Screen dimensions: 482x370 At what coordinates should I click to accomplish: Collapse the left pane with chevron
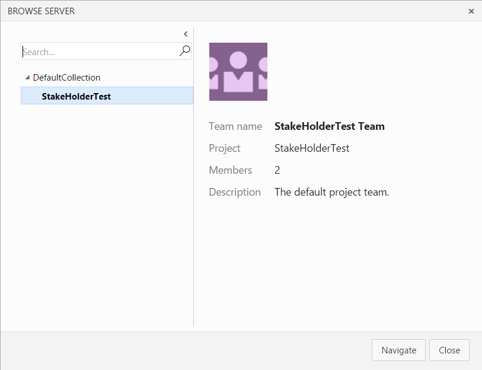pos(186,34)
